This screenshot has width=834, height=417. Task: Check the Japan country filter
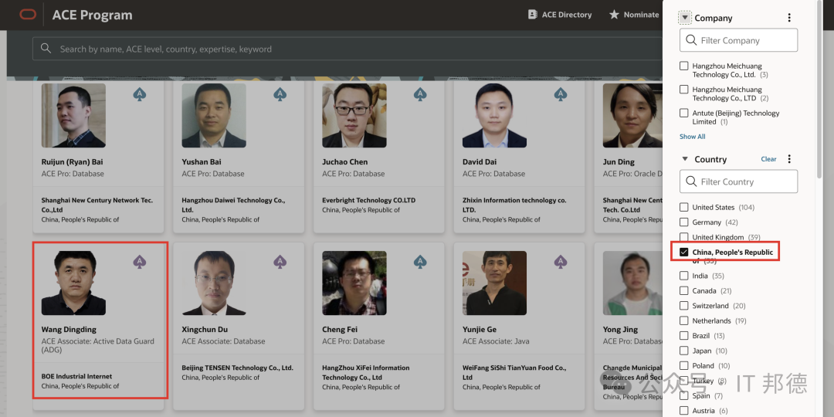[x=684, y=351]
